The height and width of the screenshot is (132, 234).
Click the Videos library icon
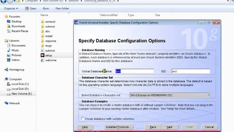coord(9,60)
